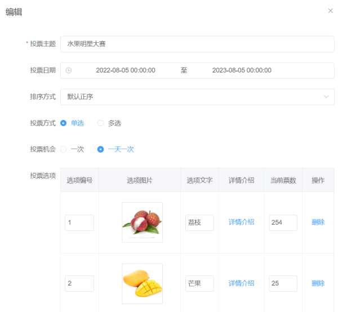Edit vote count field showing 25
The image size is (338, 312).
283,283
